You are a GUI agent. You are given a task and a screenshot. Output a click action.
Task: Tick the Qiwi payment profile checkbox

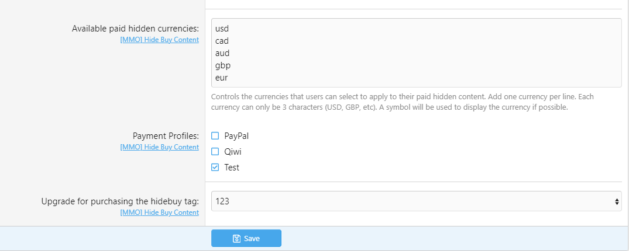click(x=215, y=151)
